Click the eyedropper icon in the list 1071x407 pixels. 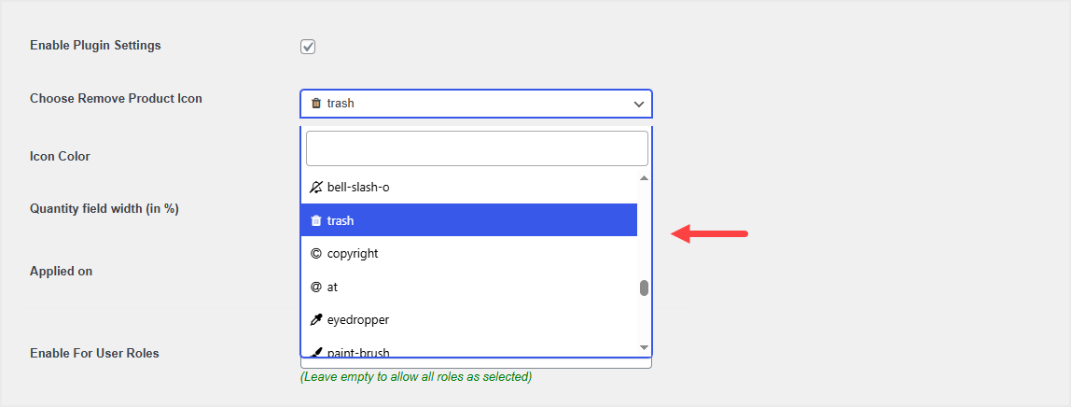pos(315,320)
